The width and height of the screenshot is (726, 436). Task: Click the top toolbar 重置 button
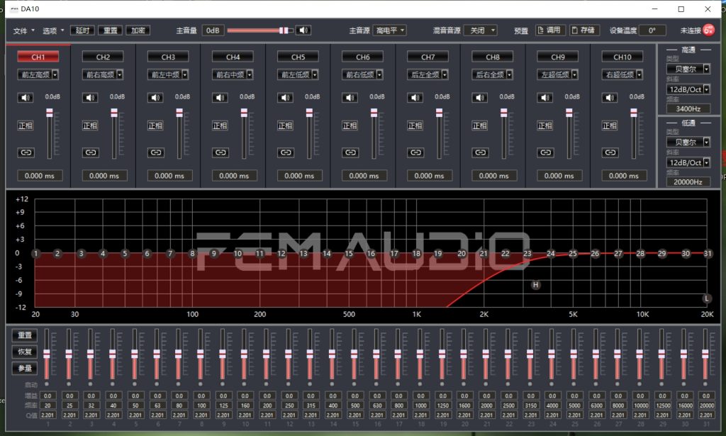pos(110,30)
